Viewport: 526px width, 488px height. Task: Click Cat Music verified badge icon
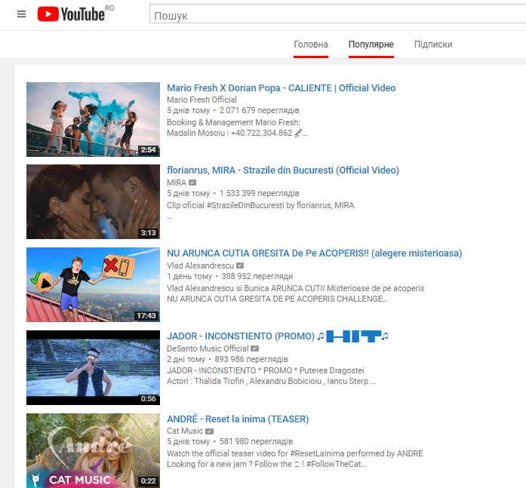click(x=209, y=431)
